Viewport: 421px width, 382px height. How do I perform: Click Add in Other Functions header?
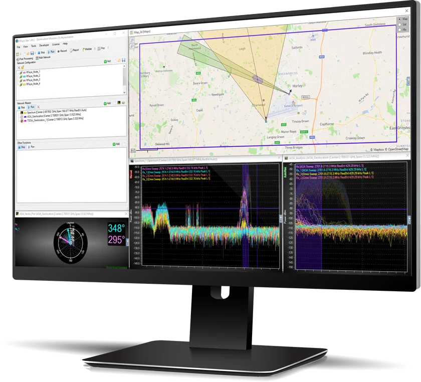click(x=116, y=144)
